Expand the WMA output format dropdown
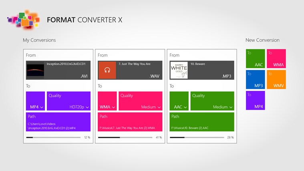 click(x=107, y=101)
